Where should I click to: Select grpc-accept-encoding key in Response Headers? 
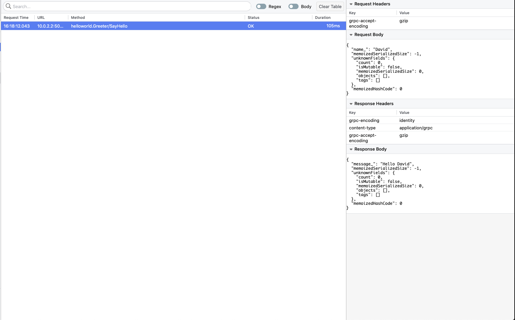[x=363, y=138]
